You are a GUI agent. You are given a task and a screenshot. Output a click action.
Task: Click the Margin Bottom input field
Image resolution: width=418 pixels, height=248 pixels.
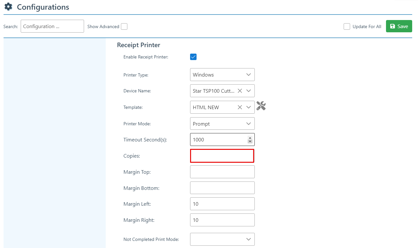[x=222, y=188]
